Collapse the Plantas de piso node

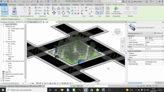4,27
